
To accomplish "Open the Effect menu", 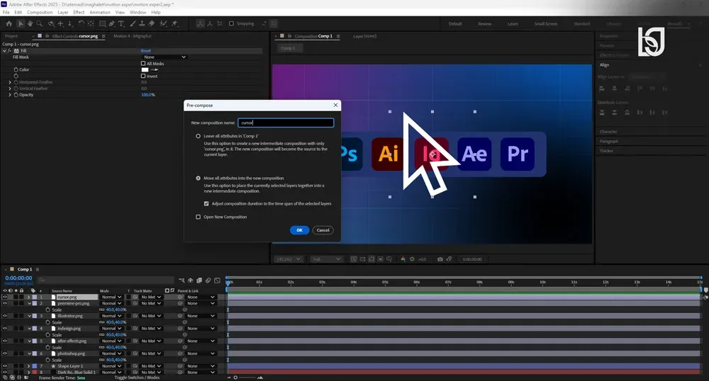I will click(x=79, y=12).
